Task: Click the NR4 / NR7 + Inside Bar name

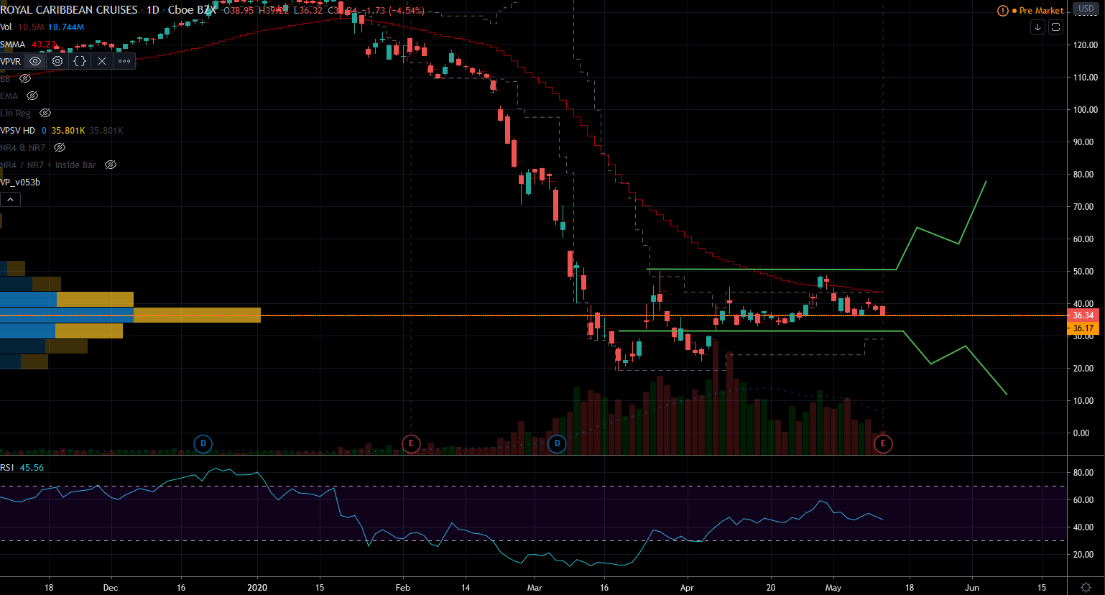Action: (48, 165)
